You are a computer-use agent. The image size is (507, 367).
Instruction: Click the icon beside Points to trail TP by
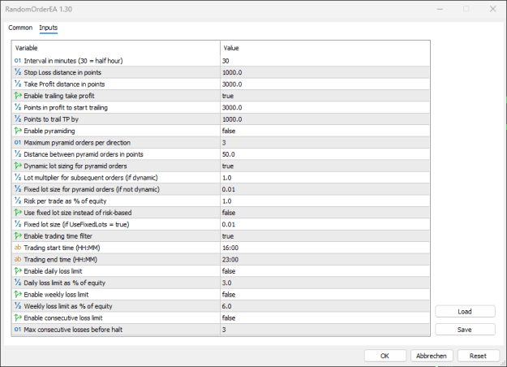click(x=18, y=119)
